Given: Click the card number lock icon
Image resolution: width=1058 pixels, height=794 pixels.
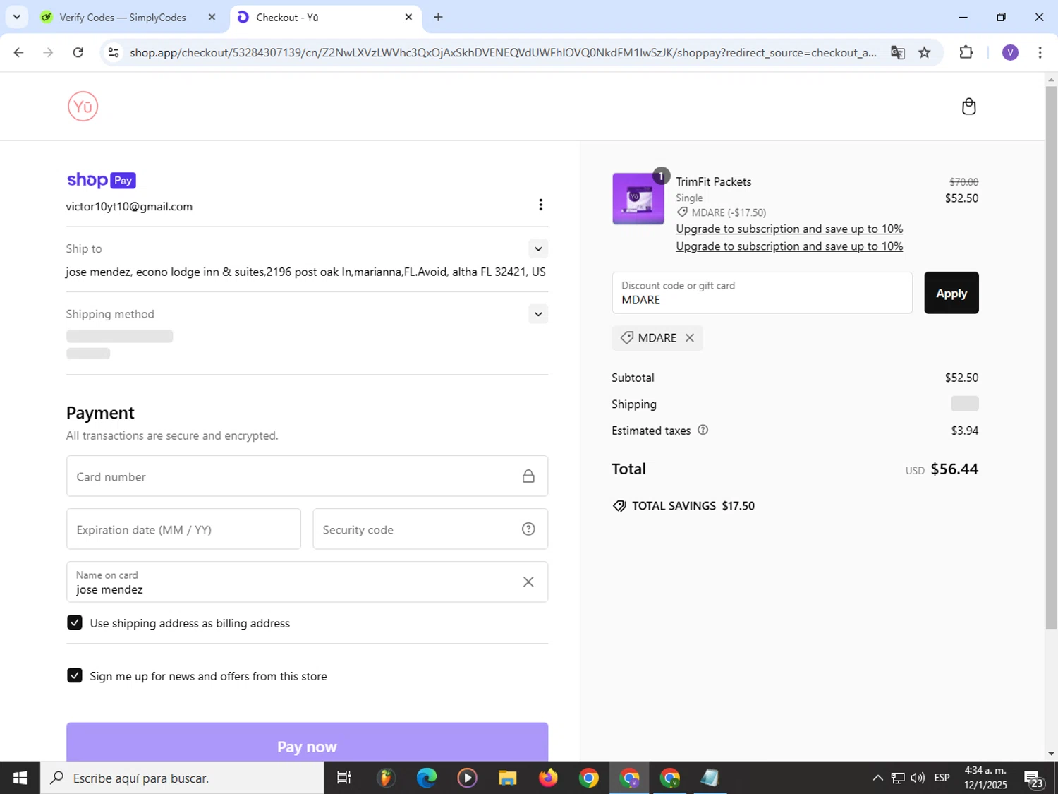Looking at the screenshot, I should pyautogui.click(x=528, y=476).
